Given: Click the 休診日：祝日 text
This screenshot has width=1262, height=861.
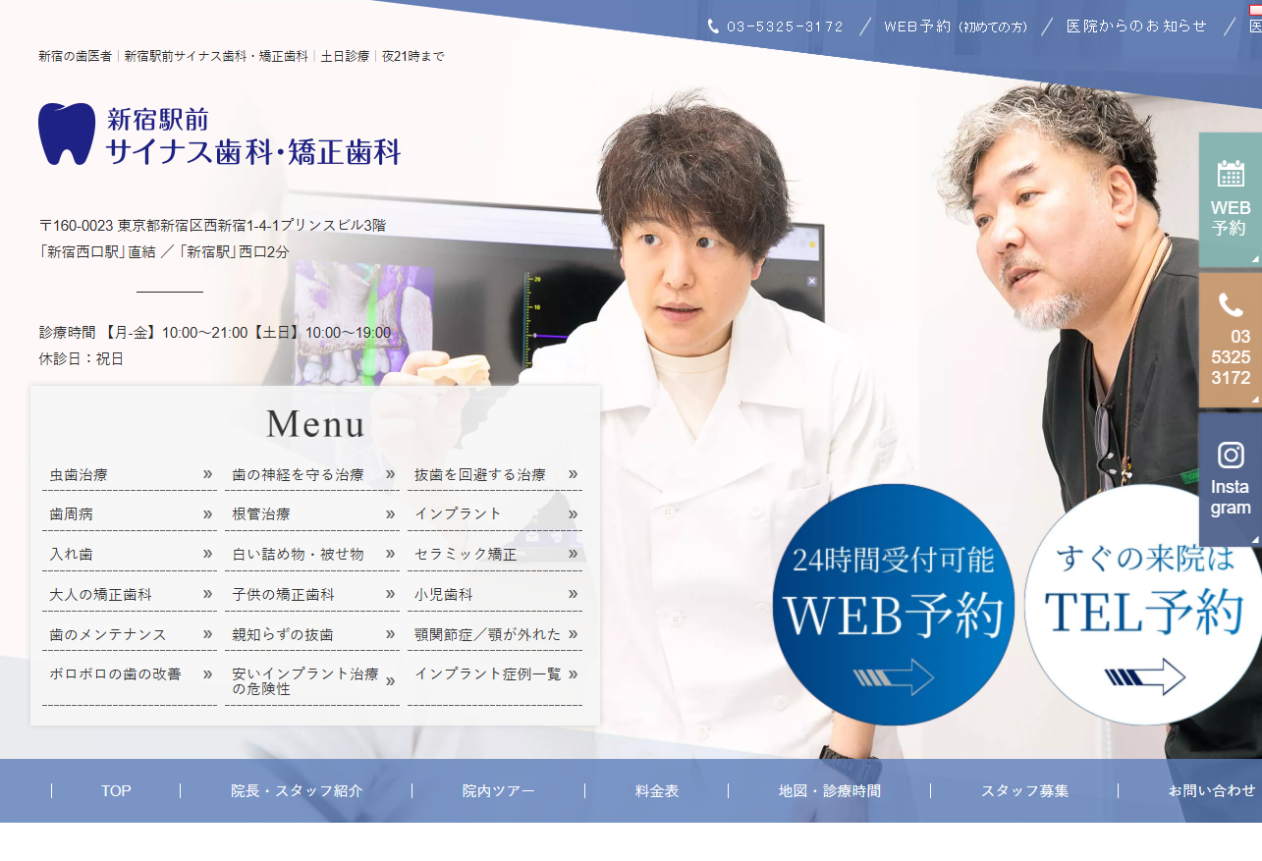Looking at the screenshot, I should (x=82, y=359).
